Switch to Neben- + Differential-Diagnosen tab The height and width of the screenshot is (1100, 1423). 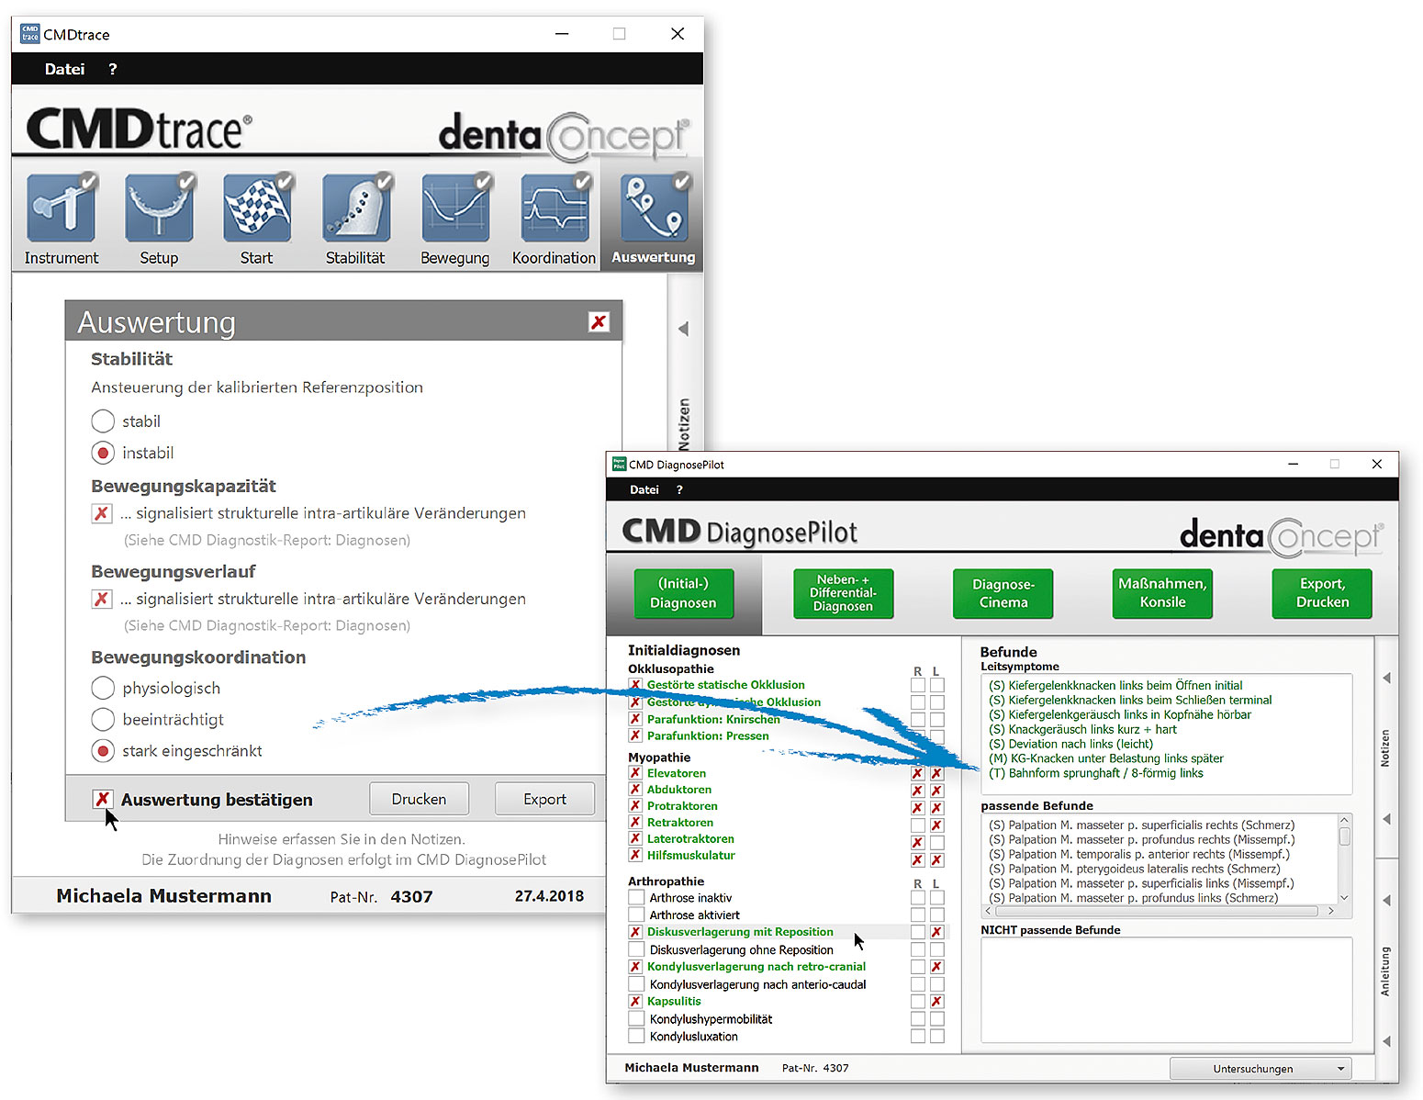point(843,593)
